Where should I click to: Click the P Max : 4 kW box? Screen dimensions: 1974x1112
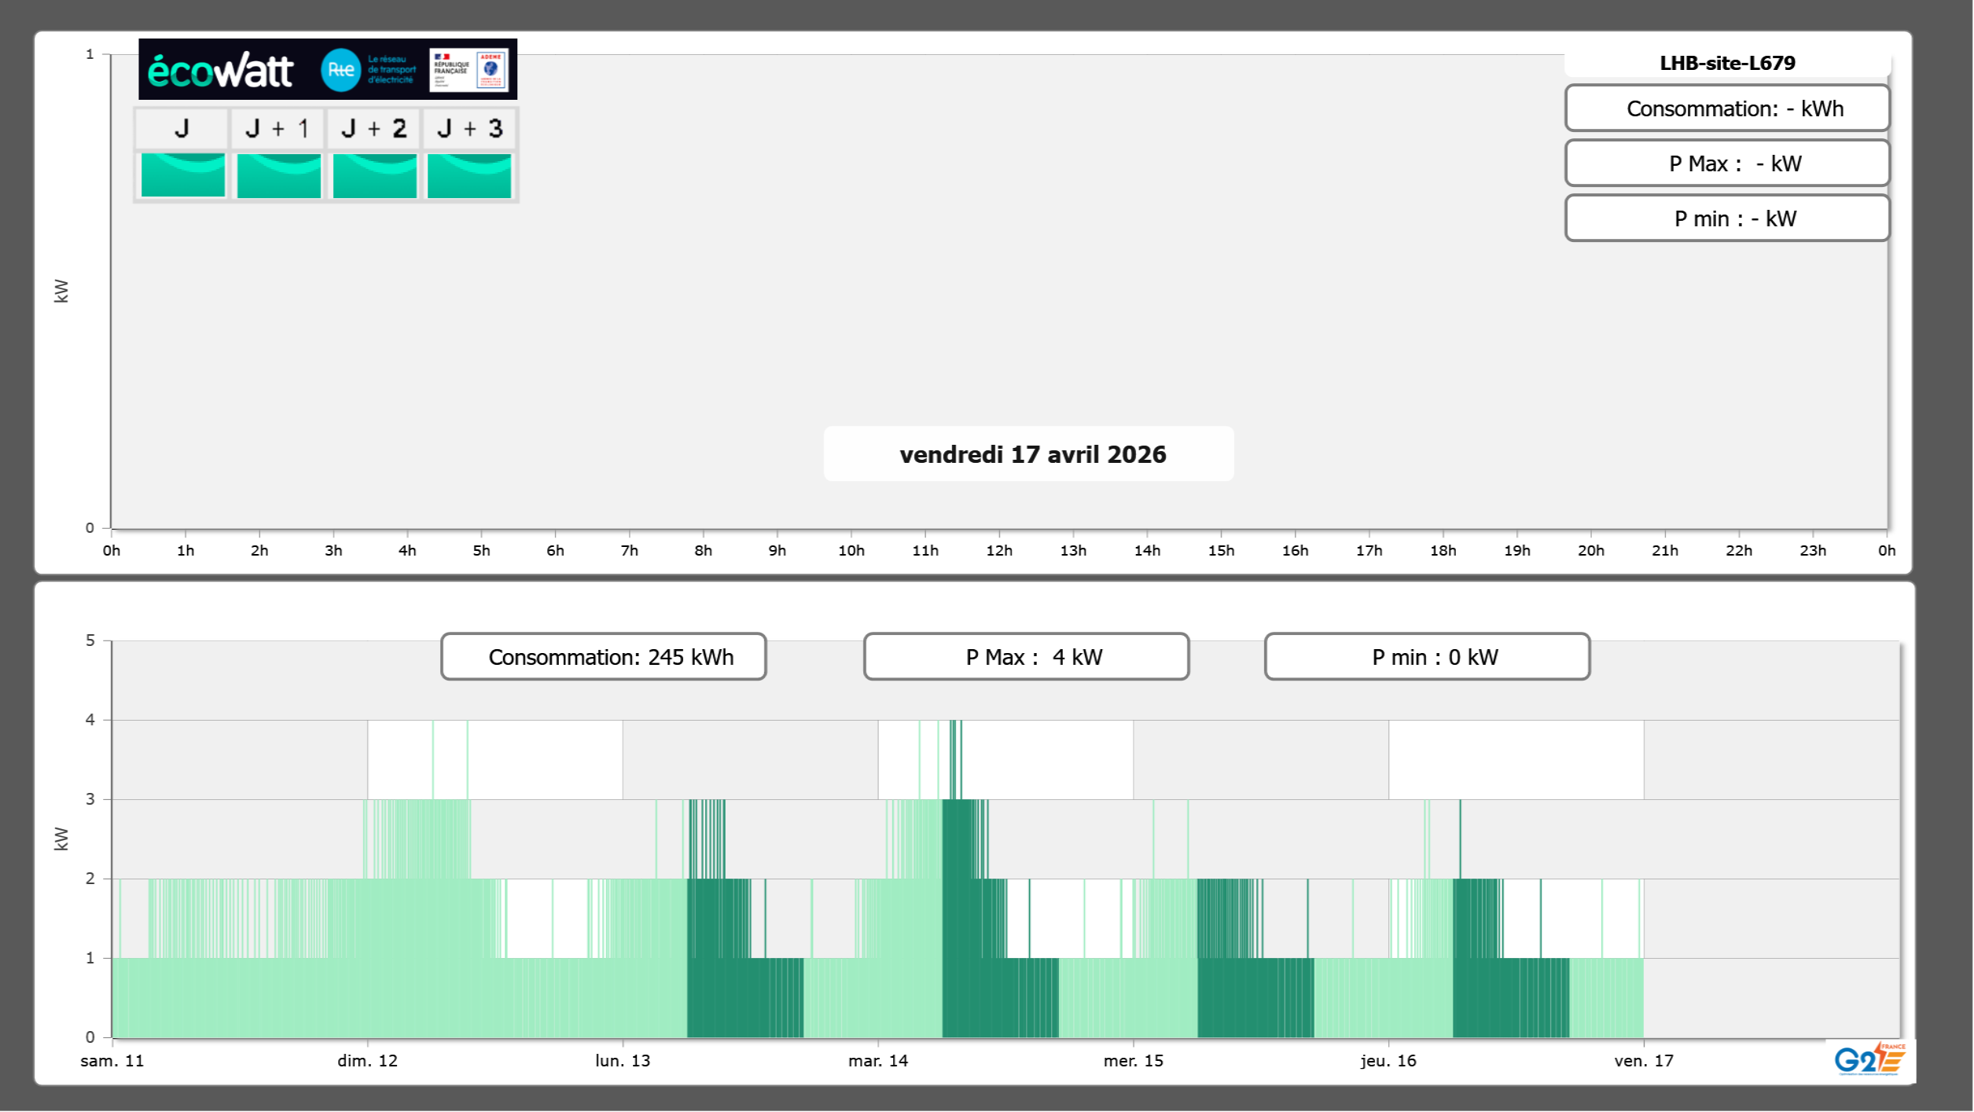[1026, 657]
